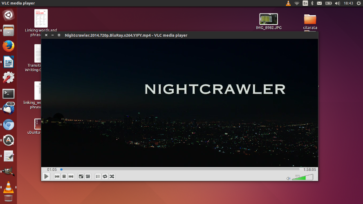Click the elapsed time 01:05 label
This screenshot has width=363, height=204.
tap(52, 170)
